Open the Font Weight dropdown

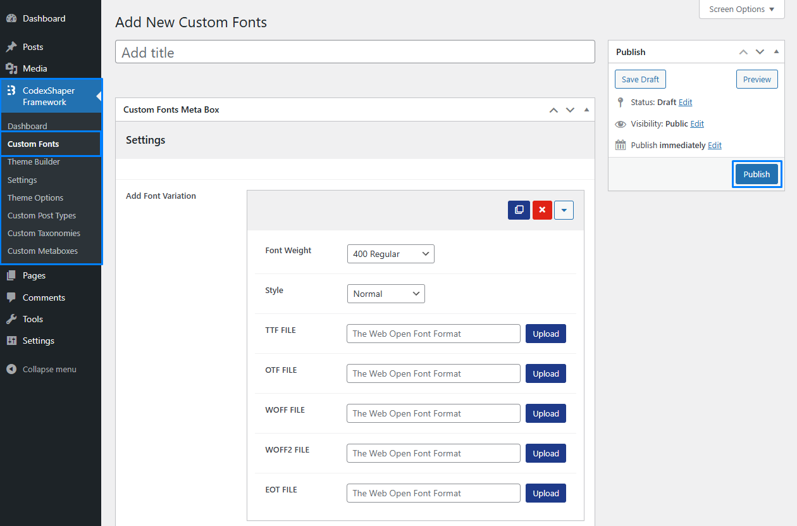click(390, 253)
